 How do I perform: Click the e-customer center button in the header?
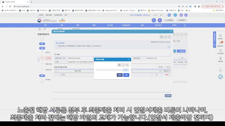[x=169, y=20]
